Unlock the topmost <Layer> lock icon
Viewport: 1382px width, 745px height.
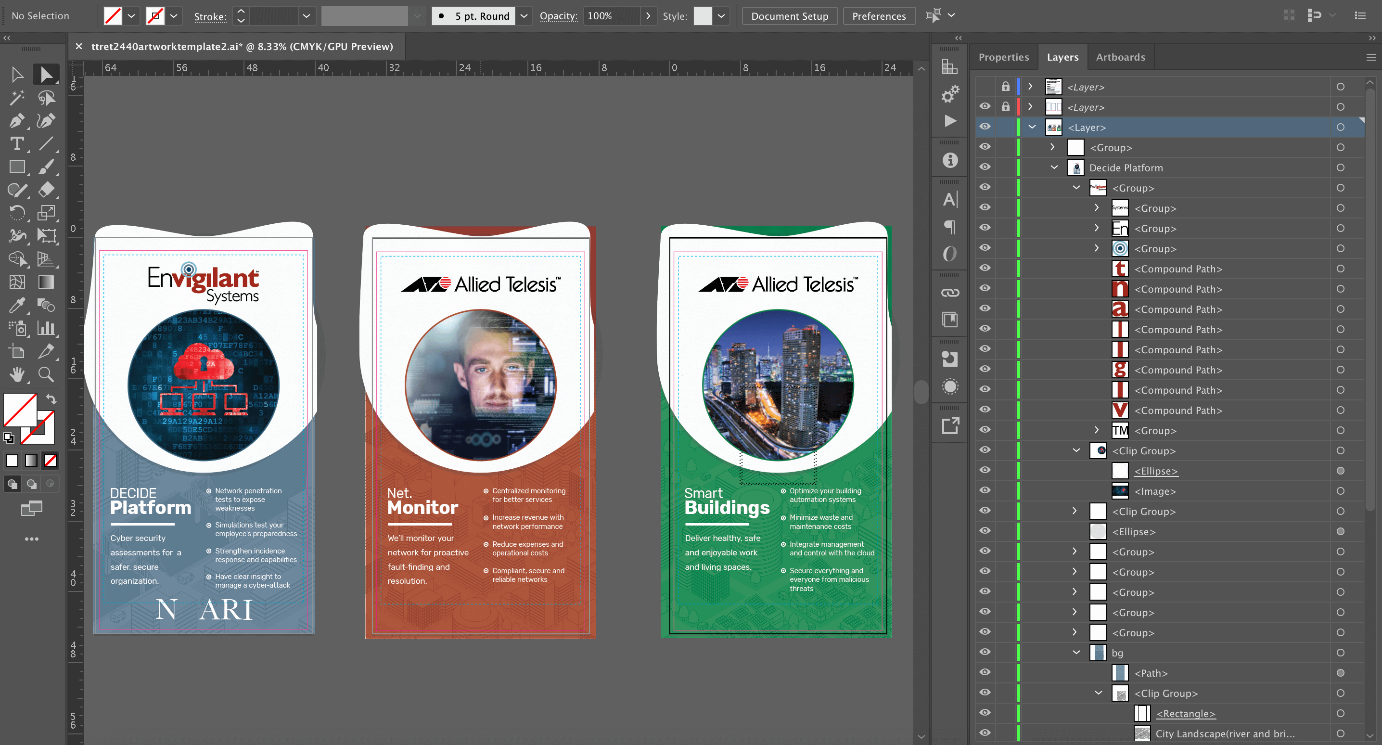tap(1005, 87)
